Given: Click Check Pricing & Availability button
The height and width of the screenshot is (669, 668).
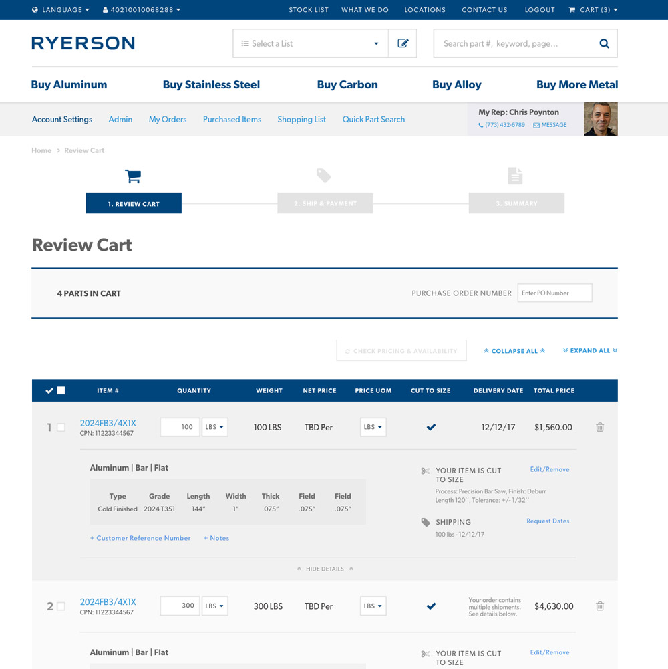Looking at the screenshot, I should [x=401, y=351].
